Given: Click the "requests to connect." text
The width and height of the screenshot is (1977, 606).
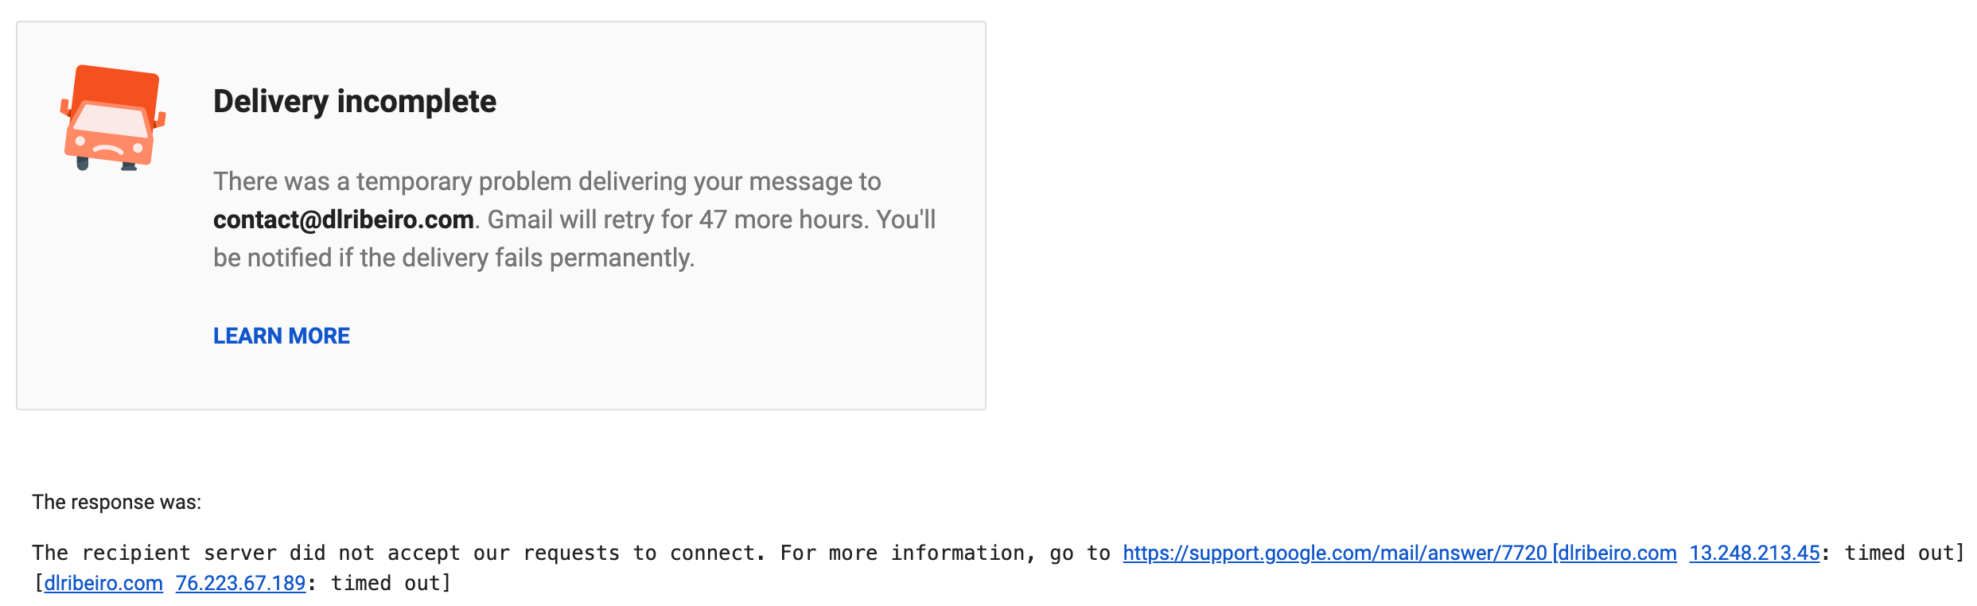Looking at the screenshot, I should pos(645,553).
